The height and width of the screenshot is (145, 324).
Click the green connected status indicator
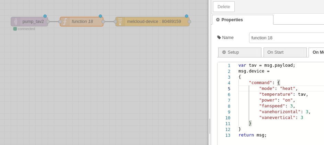click(15, 29)
